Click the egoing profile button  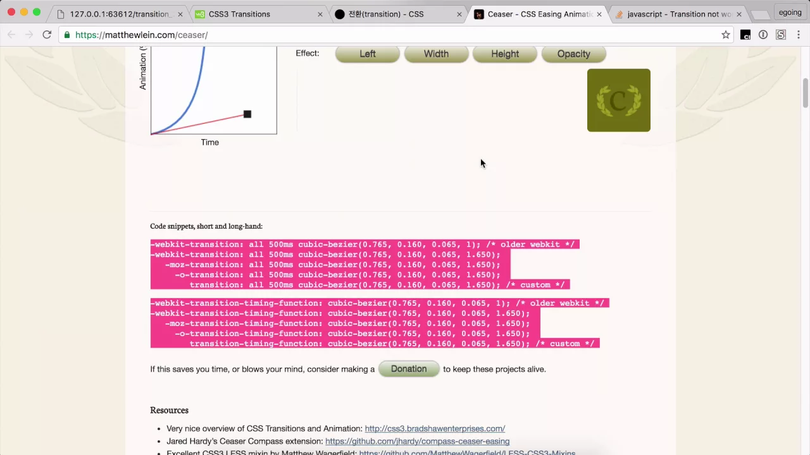(x=790, y=13)
